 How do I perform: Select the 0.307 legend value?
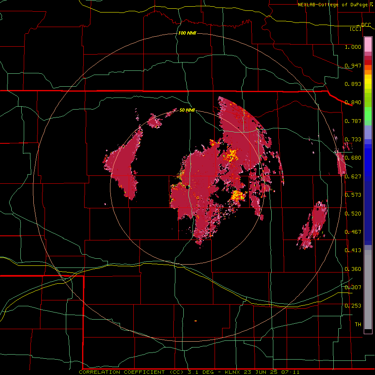click(353, 287)
